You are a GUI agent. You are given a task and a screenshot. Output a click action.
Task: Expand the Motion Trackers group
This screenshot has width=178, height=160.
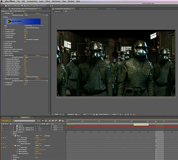(11, 132)
